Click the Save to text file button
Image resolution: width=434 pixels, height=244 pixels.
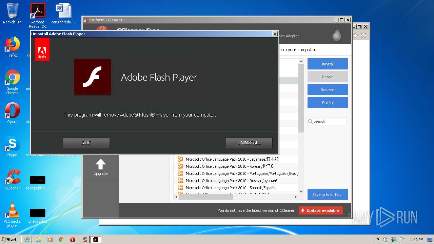pos(328,195)
